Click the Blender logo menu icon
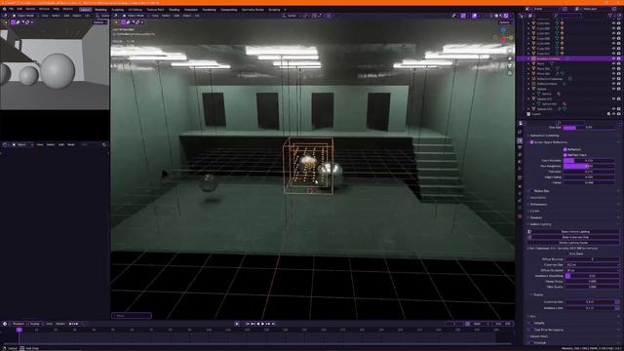The width and height of the screenshot is (624, 351). pos(4,9)
